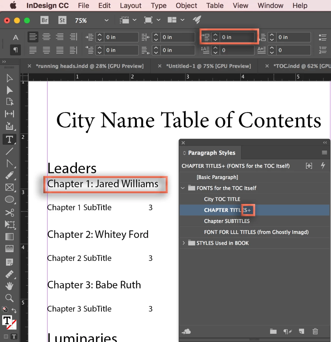
Task: Select the Pencil tool
Action: 10,175
